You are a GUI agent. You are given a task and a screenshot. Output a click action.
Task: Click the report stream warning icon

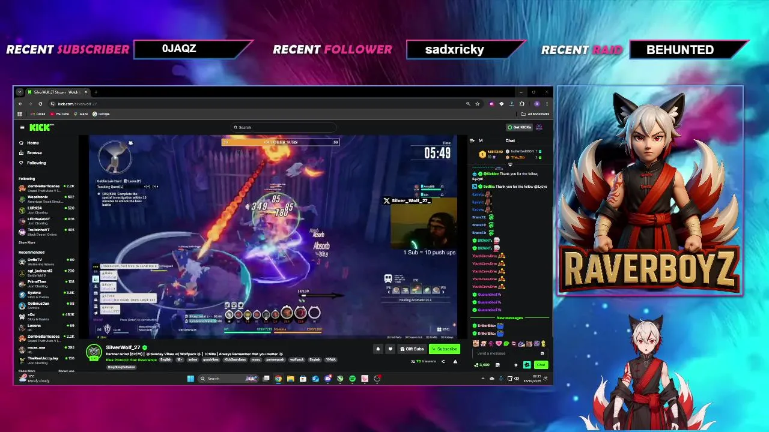pyautogui.click(x=455, y=361)
